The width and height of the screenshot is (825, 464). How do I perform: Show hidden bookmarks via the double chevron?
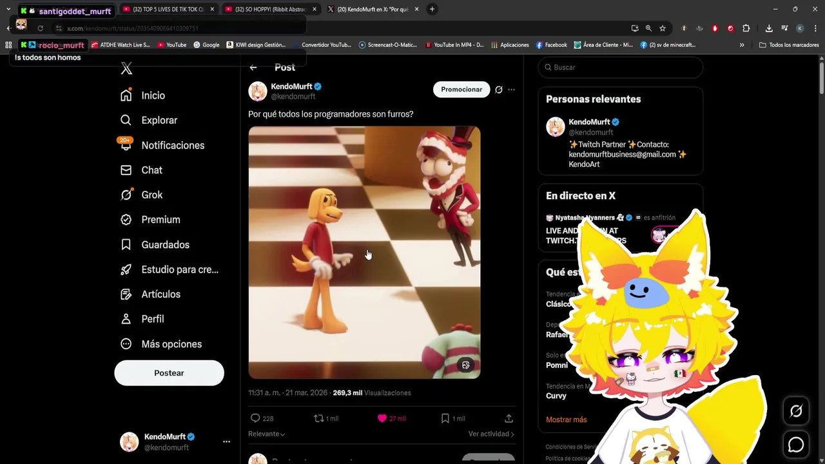742,45
